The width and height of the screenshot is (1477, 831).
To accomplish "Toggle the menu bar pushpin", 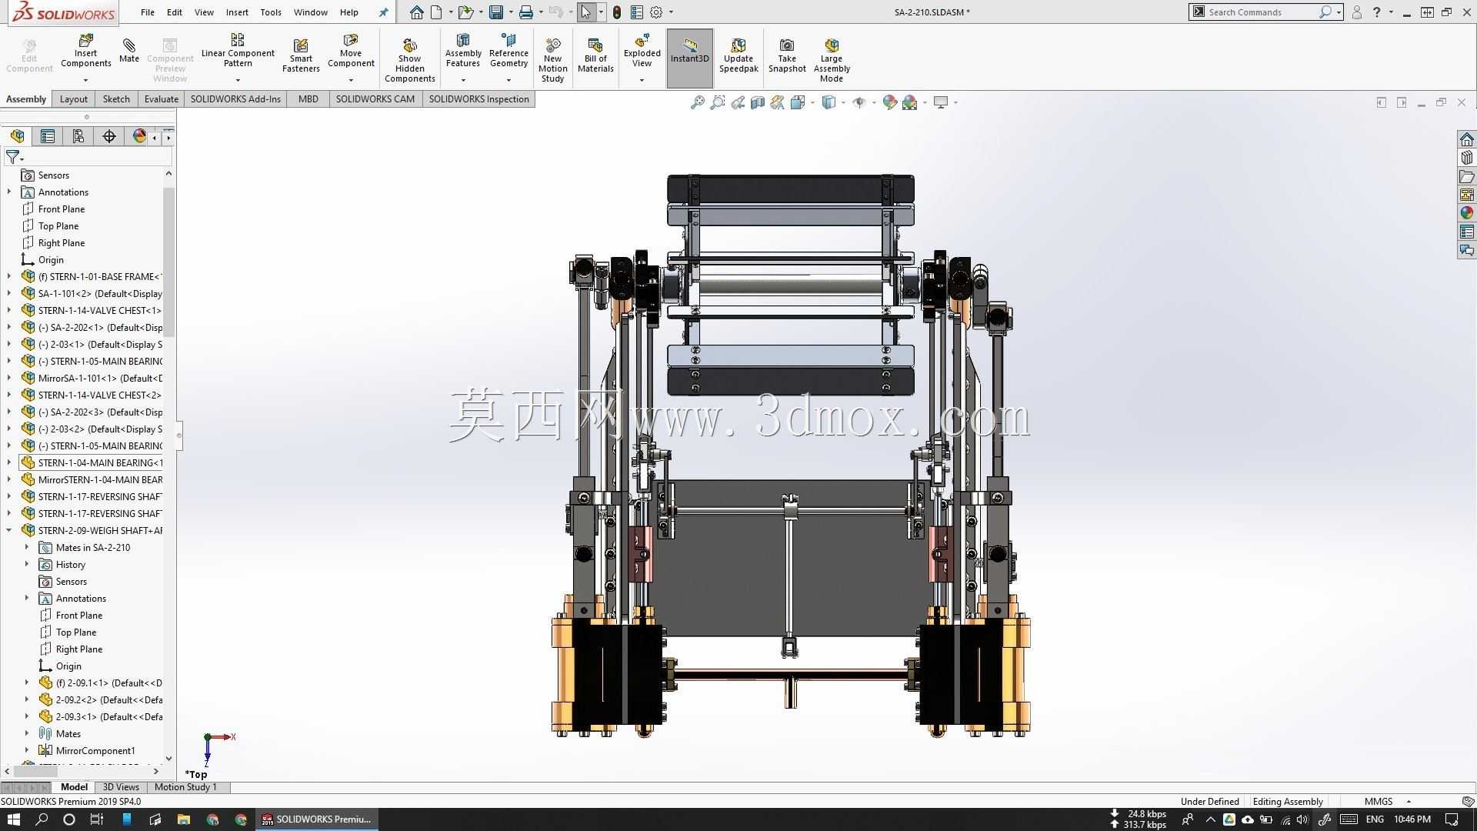I will 384,12.
